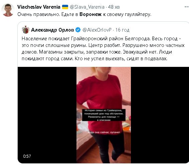Open Viacheslav Varenia's profile photo
189x167 pixels.
8,10
